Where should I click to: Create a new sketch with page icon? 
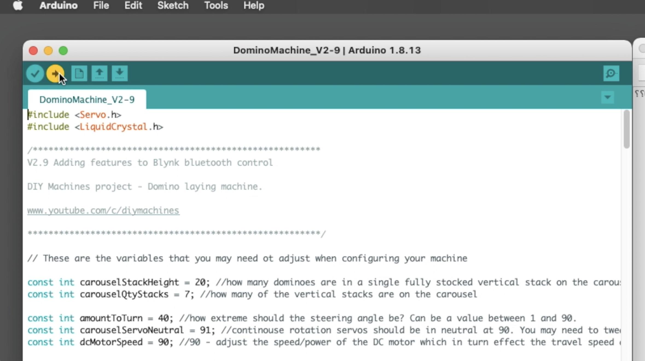pyautogui.click(x=79, y=73)
